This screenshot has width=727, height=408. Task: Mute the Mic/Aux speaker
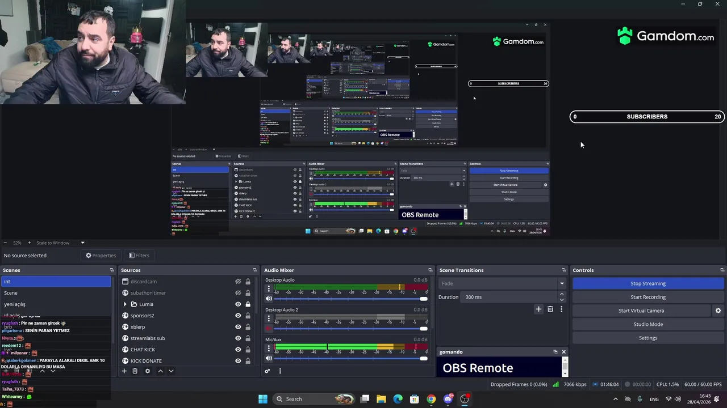(x=269, y=358)
